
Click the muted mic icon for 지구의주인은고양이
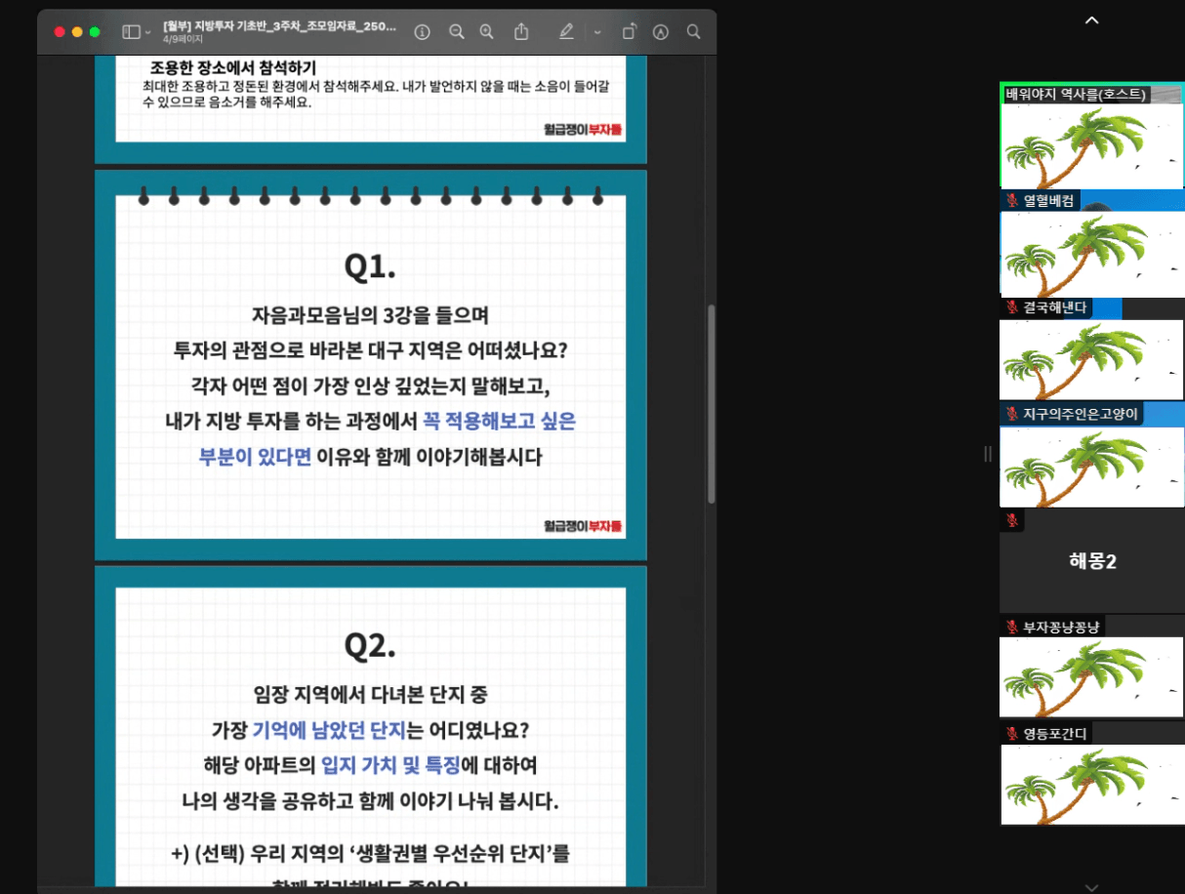[x=1012, y=414]
